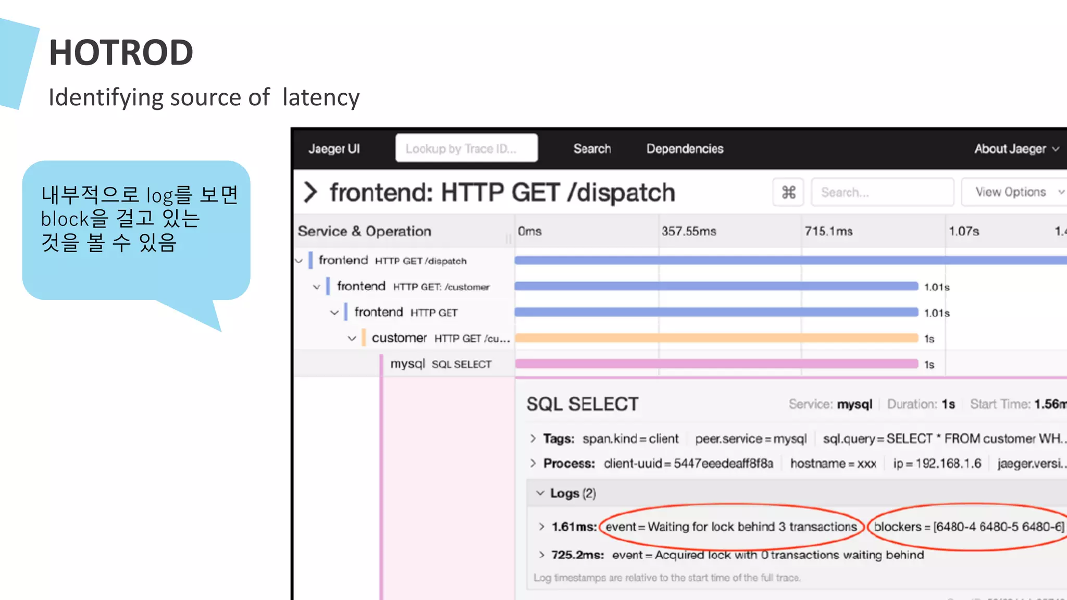
Task: Focus the trace Search field
Action: (x=882, y=192)
